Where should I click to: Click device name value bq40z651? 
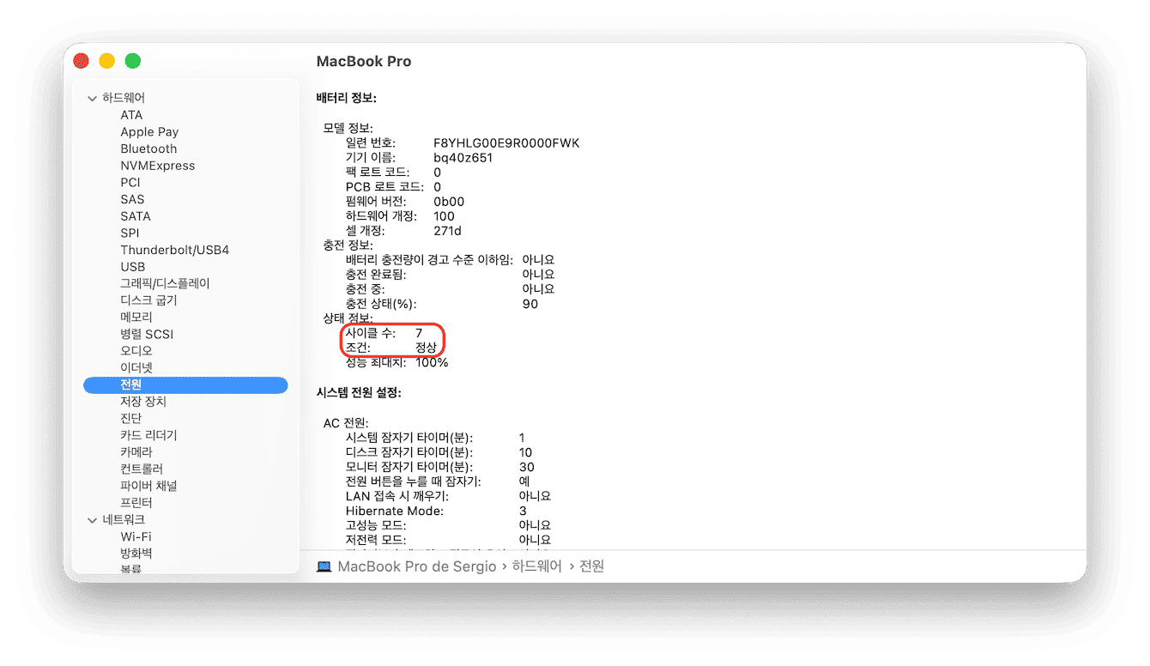(x=463, y=158)
